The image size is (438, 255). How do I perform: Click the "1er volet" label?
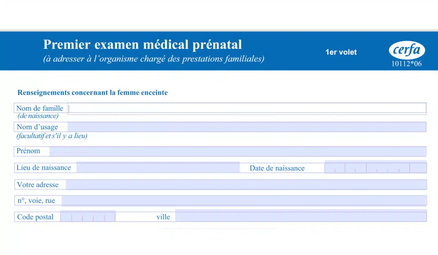point(341,52)
